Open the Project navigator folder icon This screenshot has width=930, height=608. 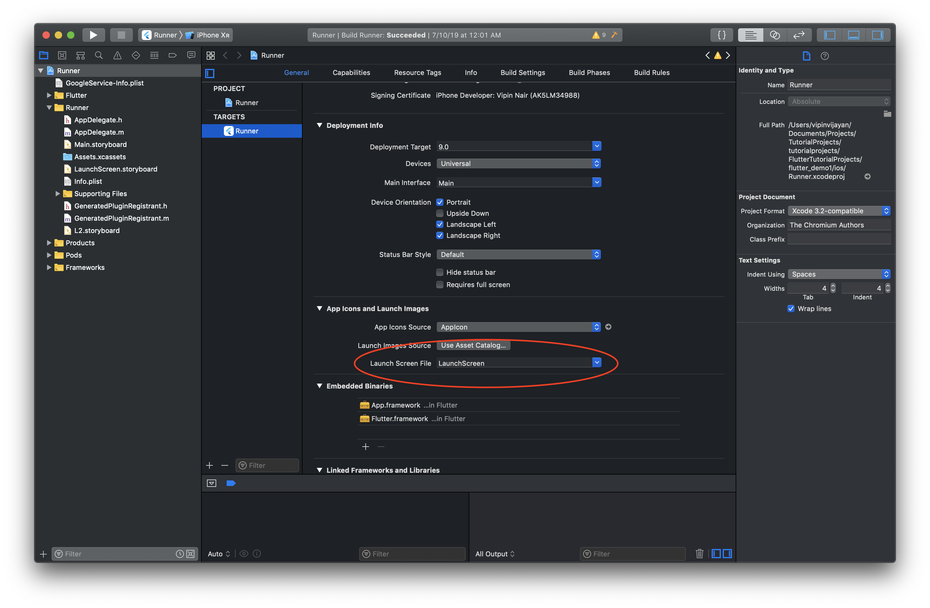click(x=43, y=55)
